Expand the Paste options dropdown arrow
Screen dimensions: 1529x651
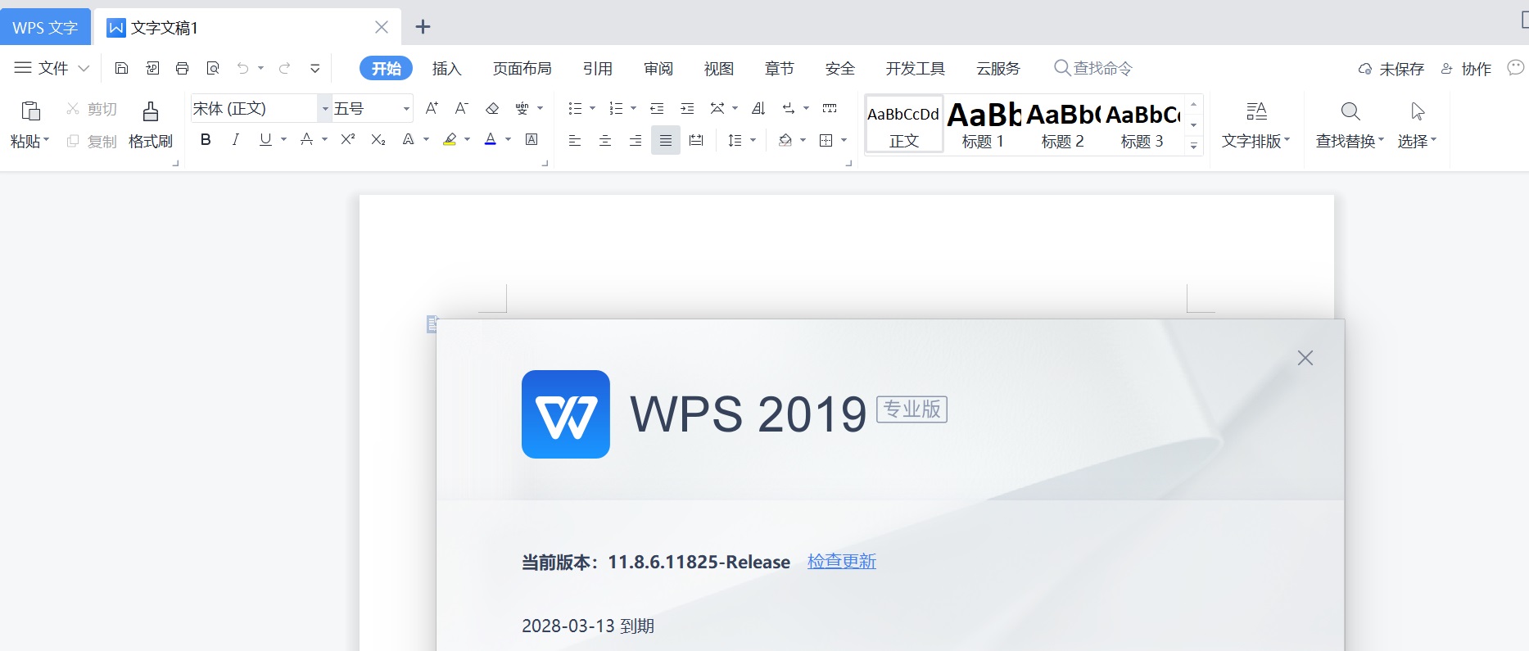47,140
